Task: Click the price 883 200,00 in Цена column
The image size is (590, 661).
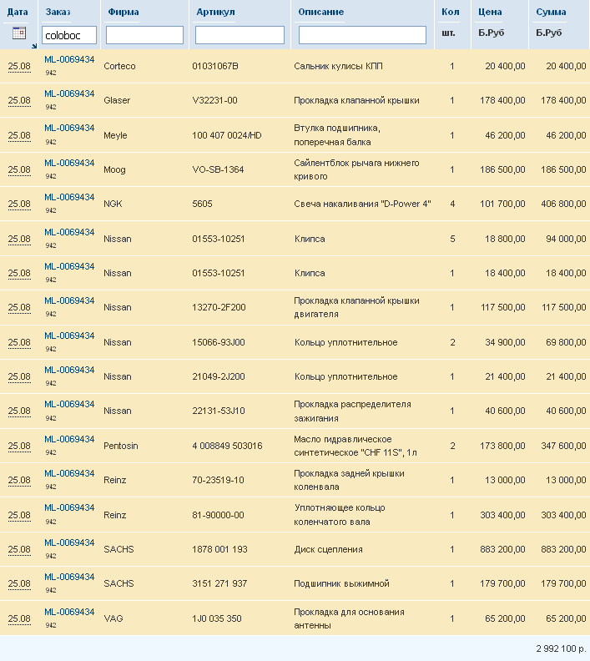Action: (502, 550)
